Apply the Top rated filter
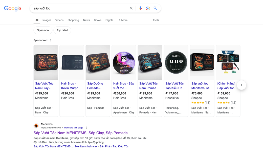Screen dimensions: 263x157 coord(62,30)
